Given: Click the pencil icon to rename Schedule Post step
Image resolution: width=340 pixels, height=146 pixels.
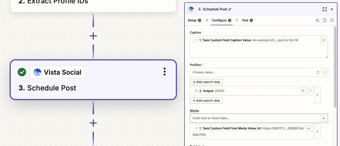Looking at the screenshot, I should point(230,9).
